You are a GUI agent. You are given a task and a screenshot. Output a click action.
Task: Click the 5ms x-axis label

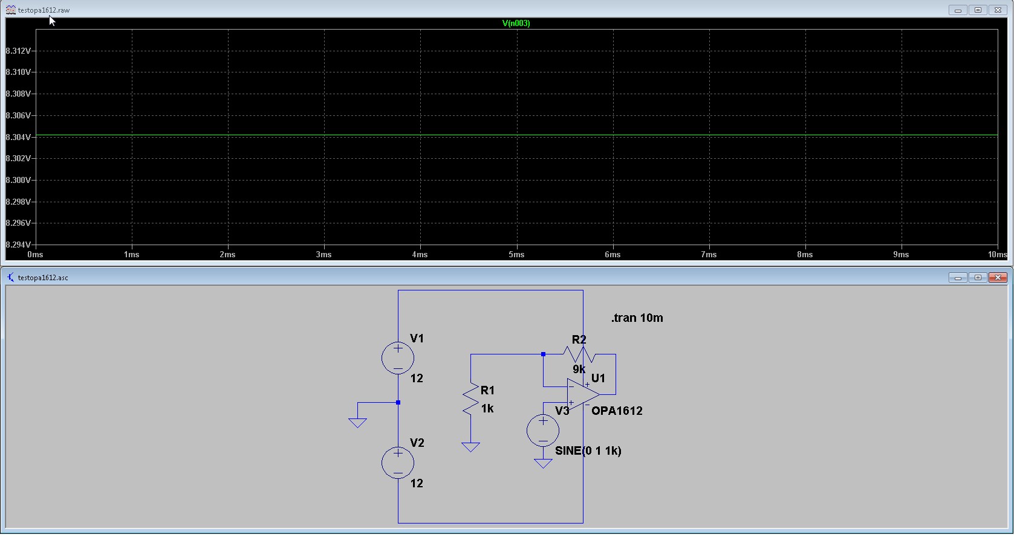click(516, 255)
